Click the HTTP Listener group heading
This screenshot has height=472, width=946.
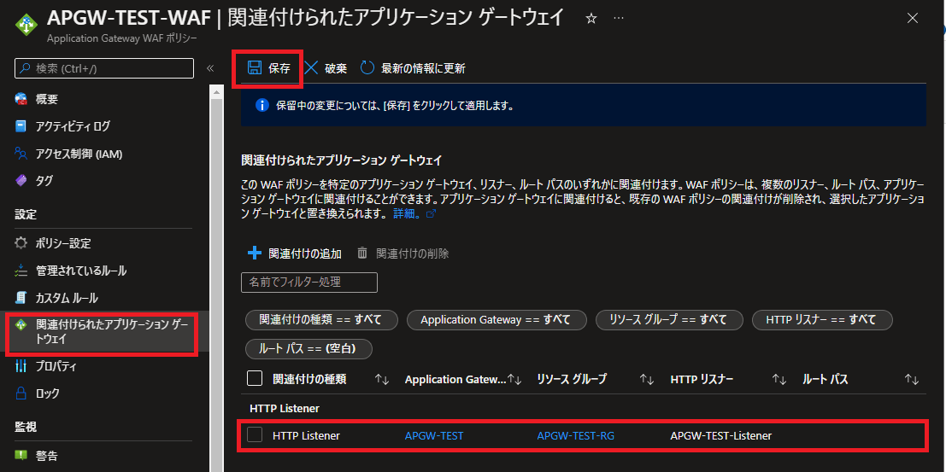click(x=285, y=408)
